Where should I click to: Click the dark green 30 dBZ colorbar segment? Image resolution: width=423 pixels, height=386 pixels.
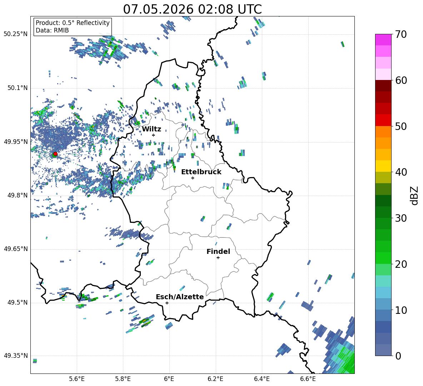(x=383, y=212)
